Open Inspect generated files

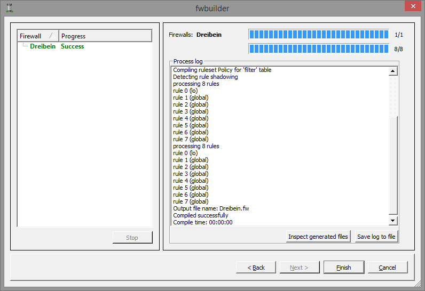[318, 237]
